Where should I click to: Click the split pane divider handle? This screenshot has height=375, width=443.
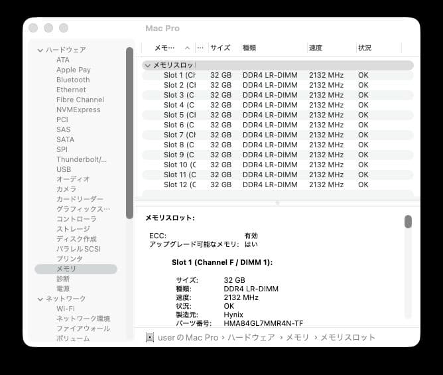click(277, 203)
